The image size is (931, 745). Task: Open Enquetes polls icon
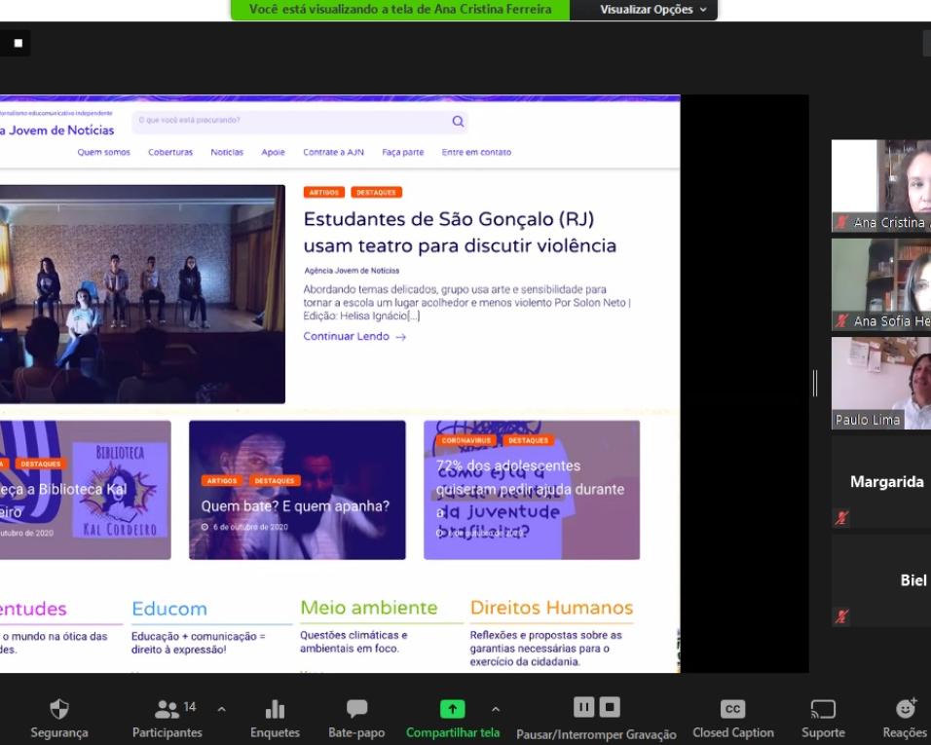coord(275,709)
